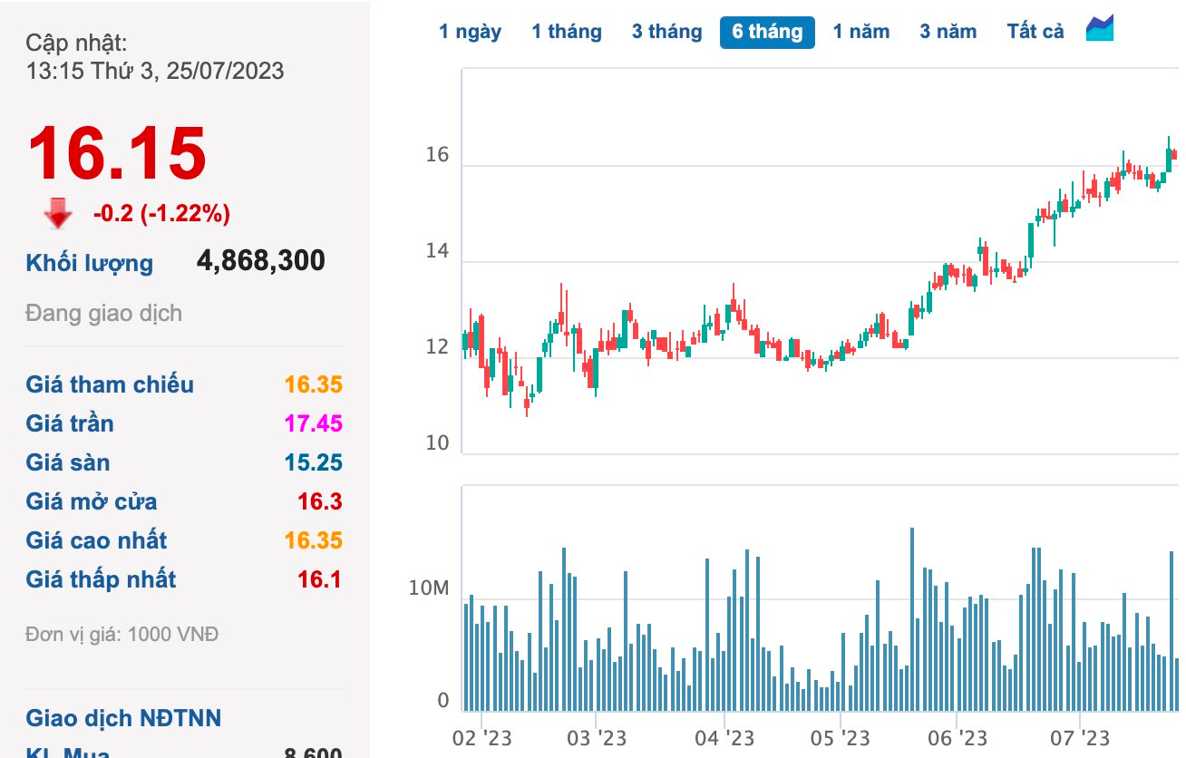Screen dimensions: 1186x758
Task: Click the 12 price axis label
Action: pyautogui.click(x=437, y=348)
